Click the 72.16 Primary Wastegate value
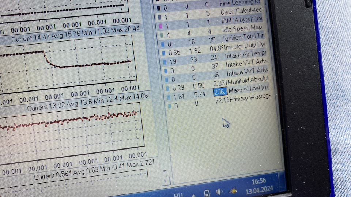The height and width of the screenshot is (197, 351). (x=222, y=101)
